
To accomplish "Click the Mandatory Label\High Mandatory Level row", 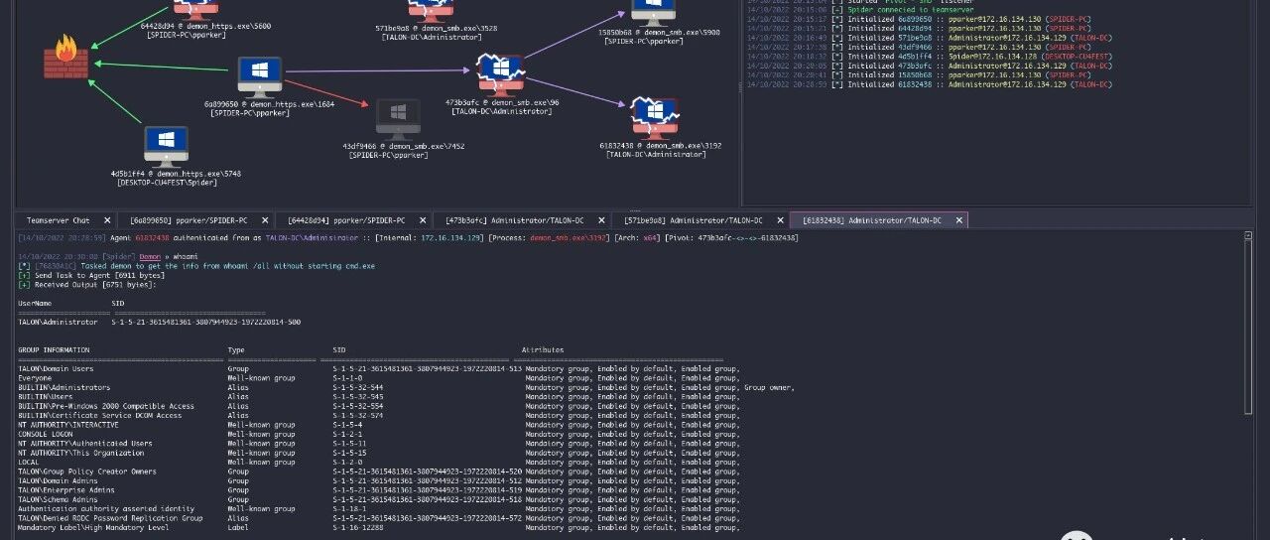I will pos(379,527).
